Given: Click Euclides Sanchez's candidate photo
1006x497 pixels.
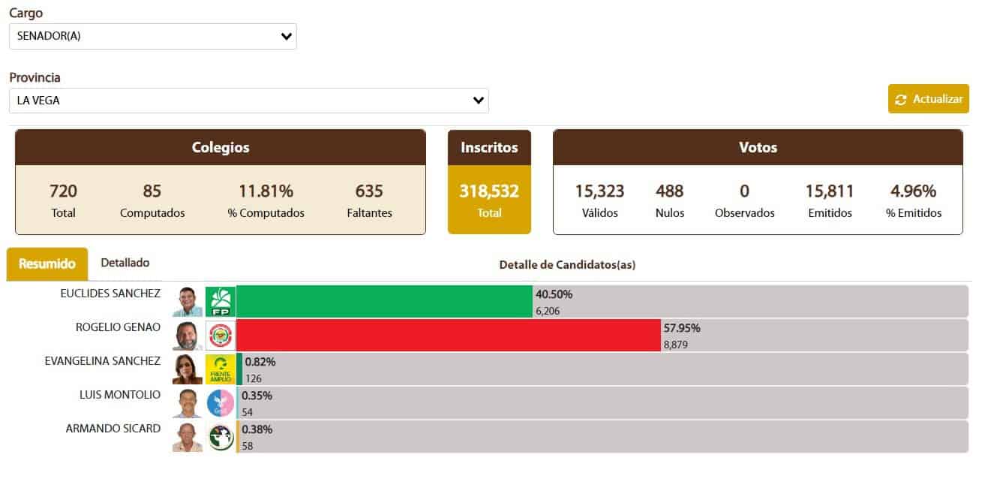Looking at the screenshot, I should tap(188, 301).
